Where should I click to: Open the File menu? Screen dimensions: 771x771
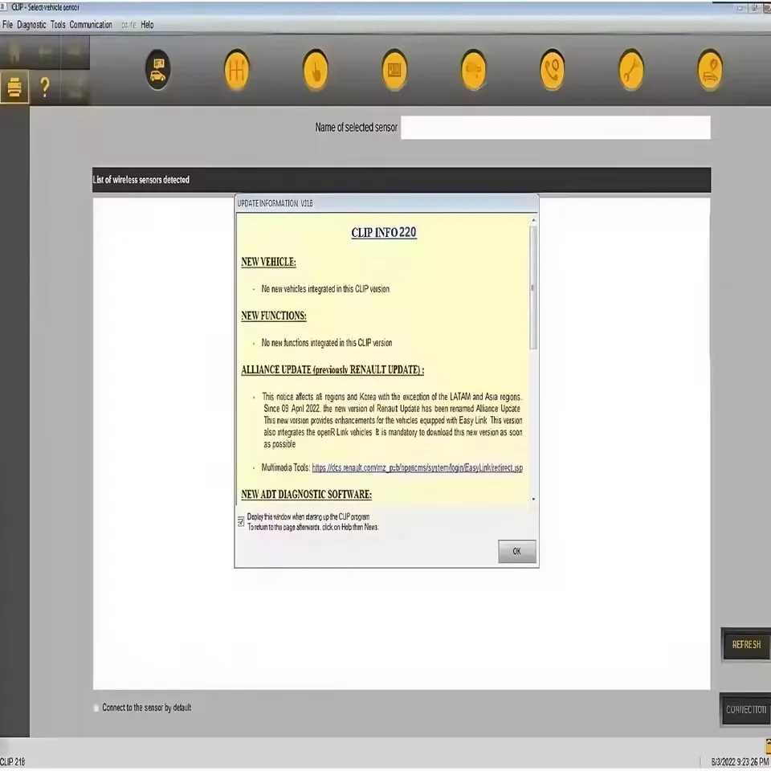[x=8, y=24]
